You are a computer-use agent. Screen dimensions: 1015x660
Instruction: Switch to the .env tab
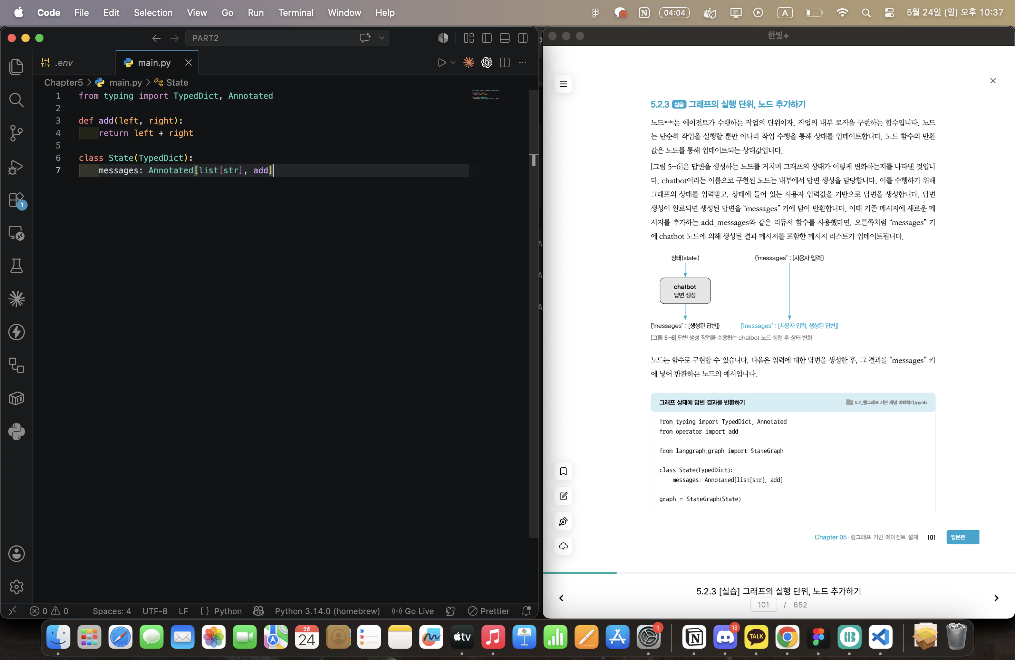[74, 63]
